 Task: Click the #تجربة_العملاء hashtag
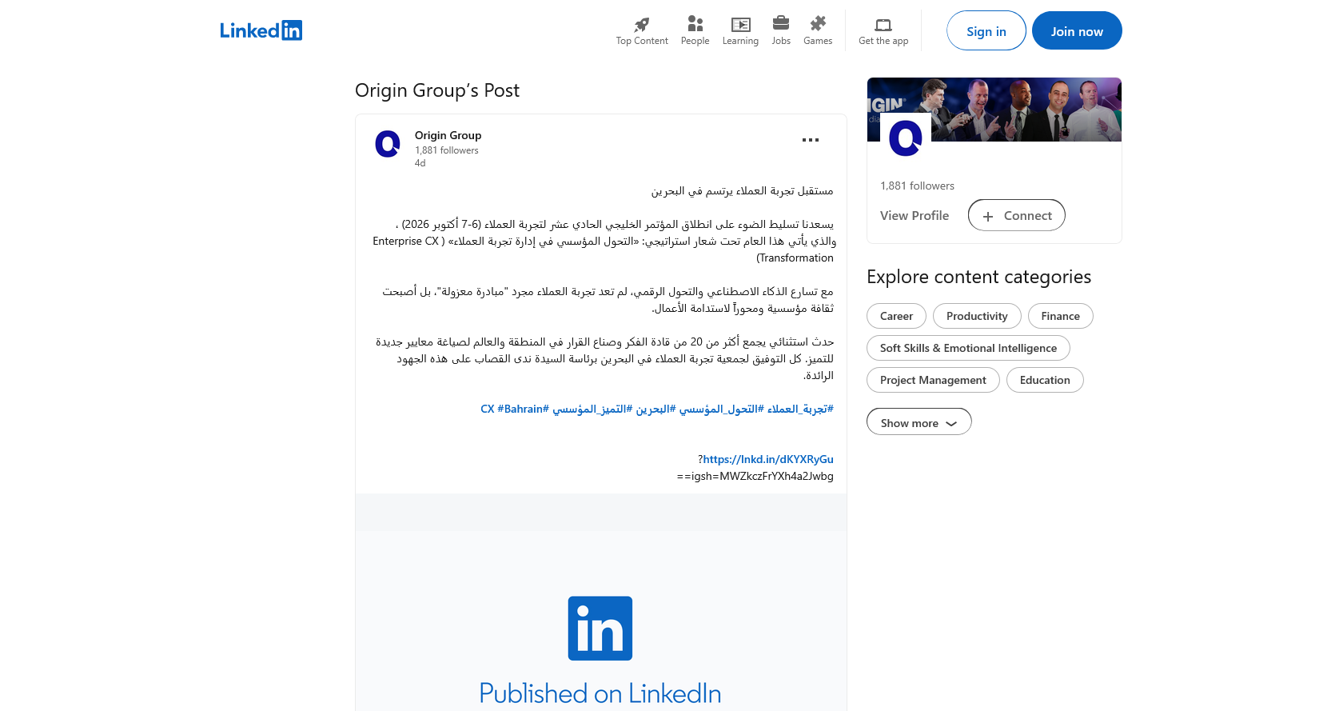click(800, 409)
